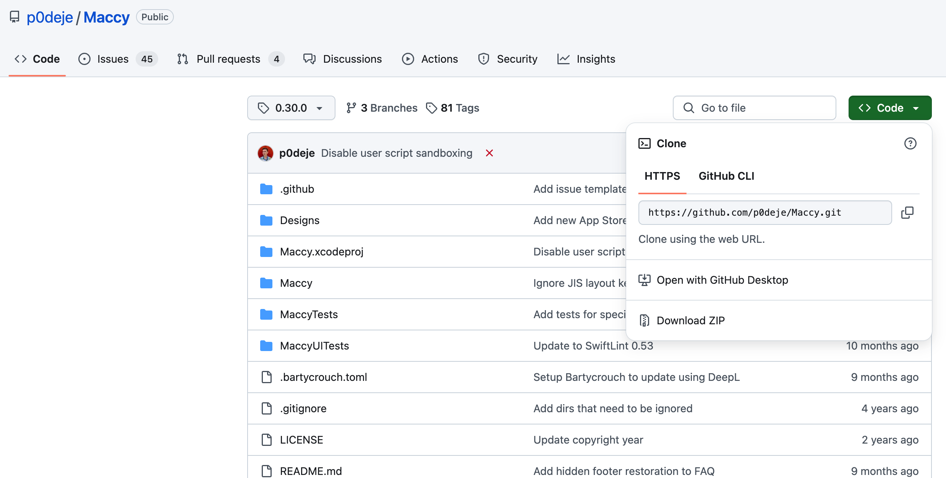View the 81 Tags link

[x=453, y=108]
